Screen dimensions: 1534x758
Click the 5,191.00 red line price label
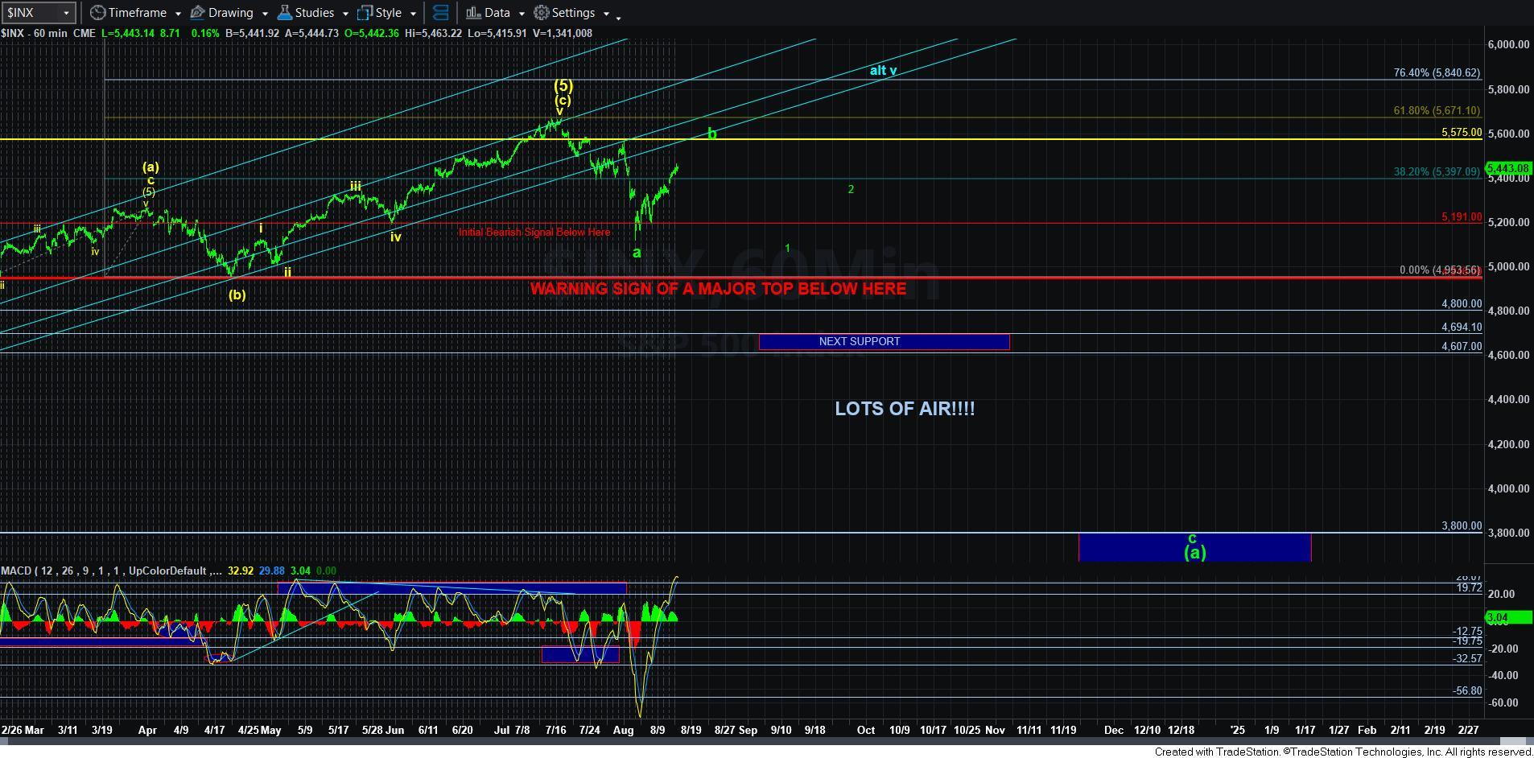(1461, 216)
